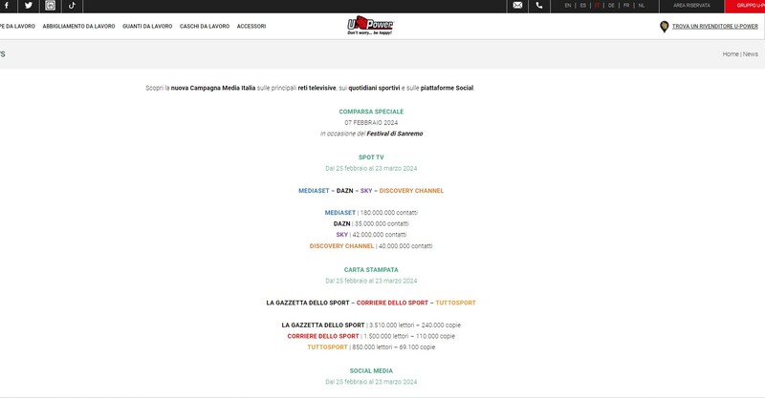The image size is (765, 398).
Task: Open the Caschi da lavoro menu
Action: tap(205, 27)
